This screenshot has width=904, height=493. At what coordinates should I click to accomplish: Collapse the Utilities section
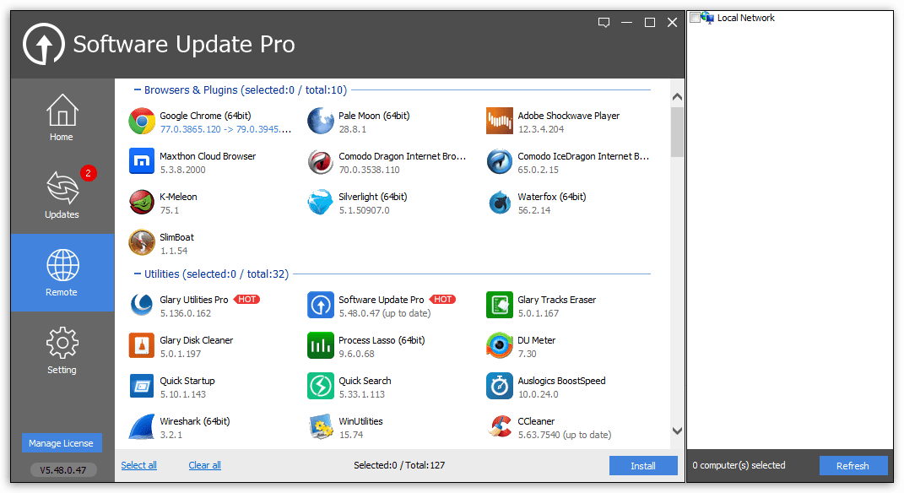[138, 274]
